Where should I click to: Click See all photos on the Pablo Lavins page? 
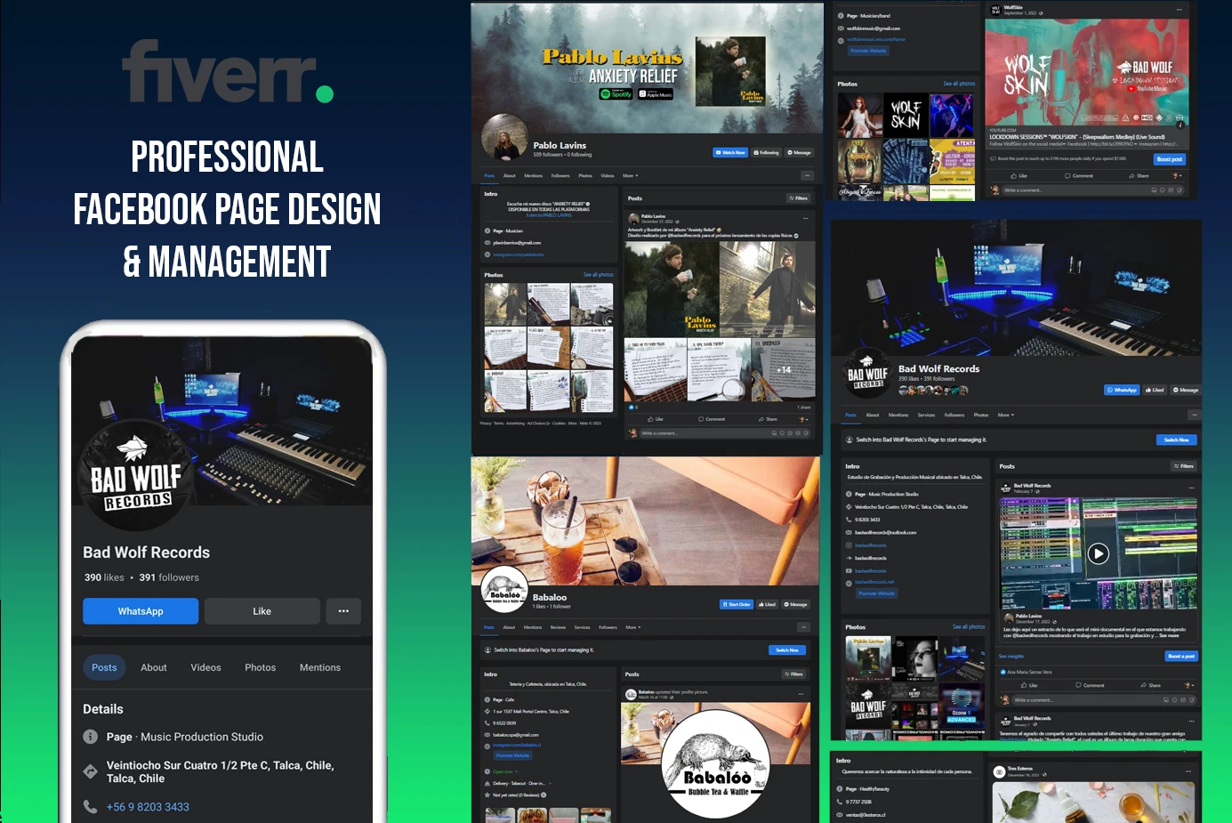(599, 275)
